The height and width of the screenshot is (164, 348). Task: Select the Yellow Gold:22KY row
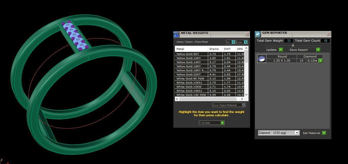point(210,74)
